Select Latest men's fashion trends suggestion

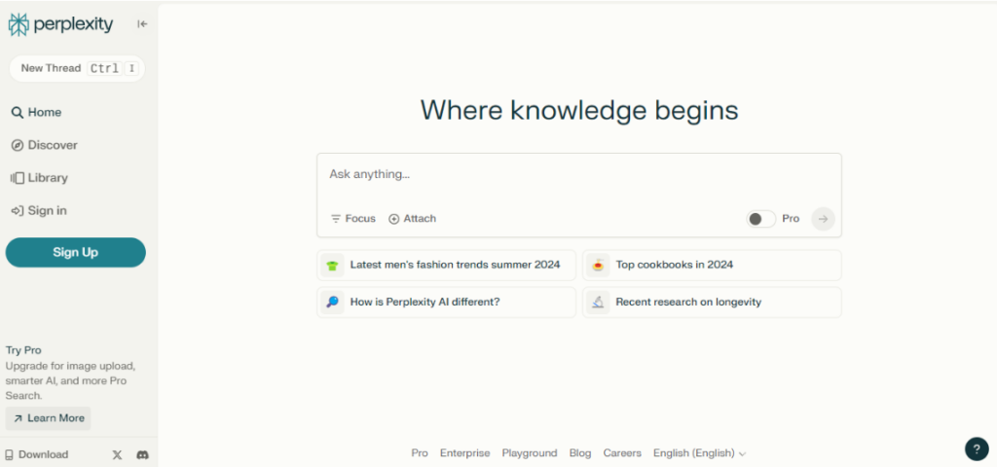(446, 265)
